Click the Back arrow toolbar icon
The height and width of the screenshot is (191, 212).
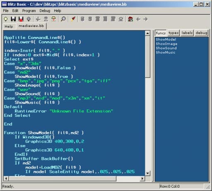[138, 19]
